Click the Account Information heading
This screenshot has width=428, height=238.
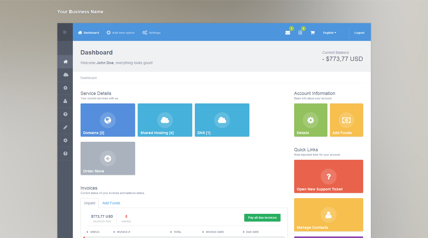click(x=315, y=93)
